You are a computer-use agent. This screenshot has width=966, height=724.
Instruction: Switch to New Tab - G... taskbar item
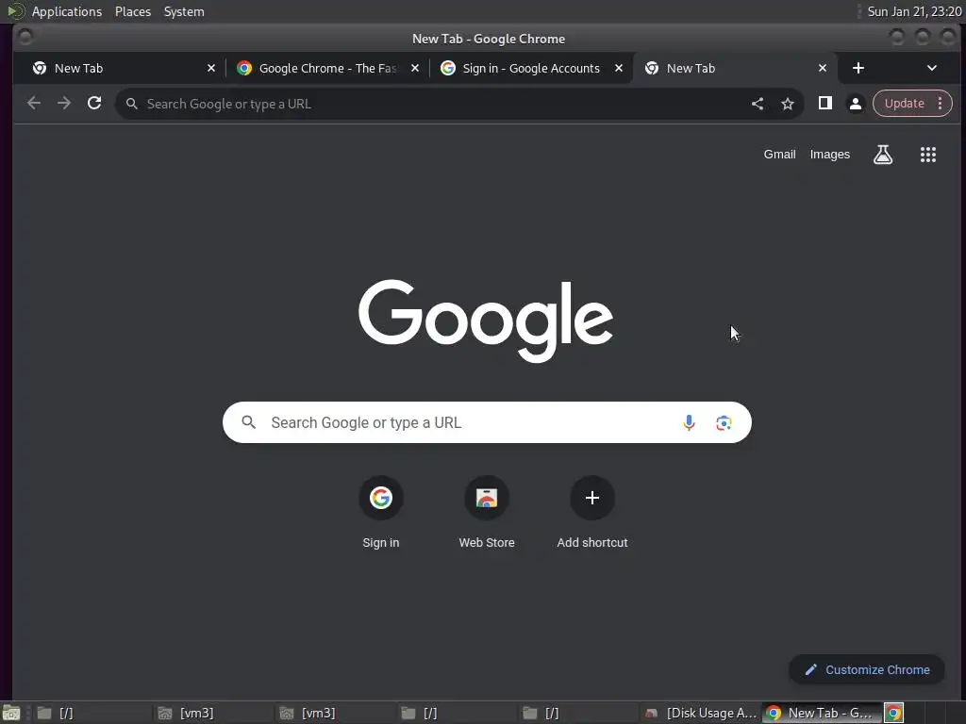pos(822,713)
